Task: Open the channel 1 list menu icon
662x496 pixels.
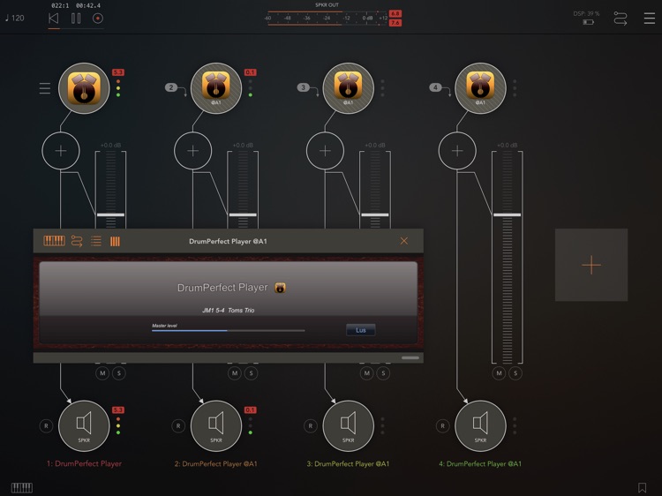Action: [x=45, y=88]
